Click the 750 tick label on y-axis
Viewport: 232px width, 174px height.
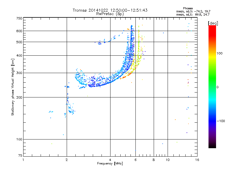(x=19, y=18)
